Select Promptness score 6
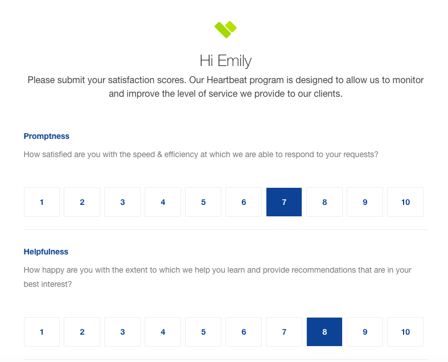This screenshot has width=448, height=362. (244, 202)
